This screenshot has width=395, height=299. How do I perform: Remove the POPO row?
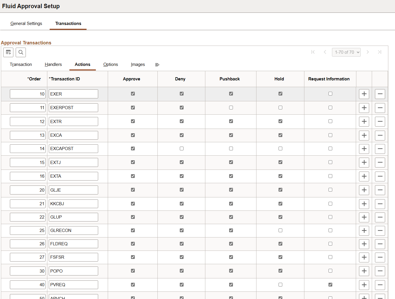[x=380, y=271]
